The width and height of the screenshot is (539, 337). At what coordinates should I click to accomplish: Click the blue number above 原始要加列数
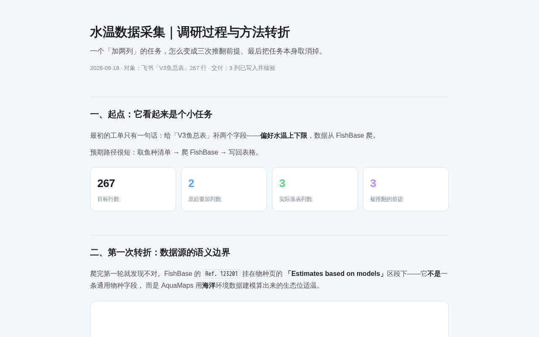tap(191, 183)
